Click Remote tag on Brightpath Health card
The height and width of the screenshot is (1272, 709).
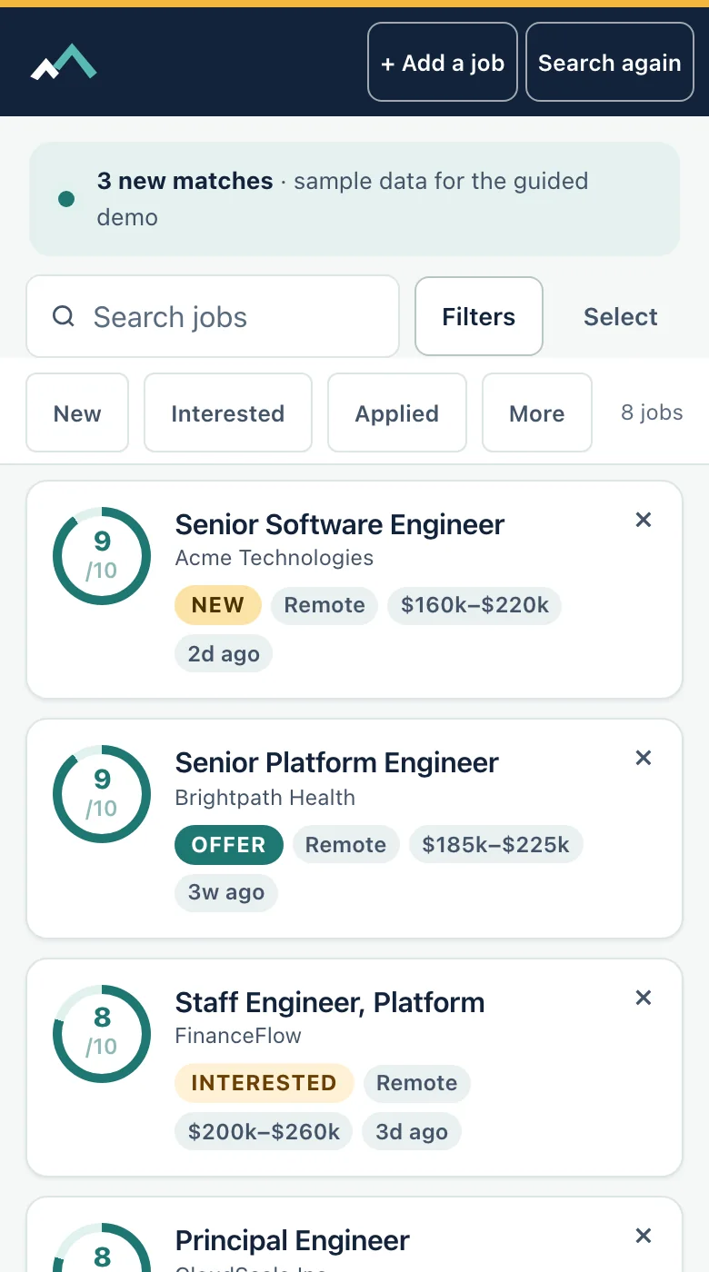(x=346, y=845)
